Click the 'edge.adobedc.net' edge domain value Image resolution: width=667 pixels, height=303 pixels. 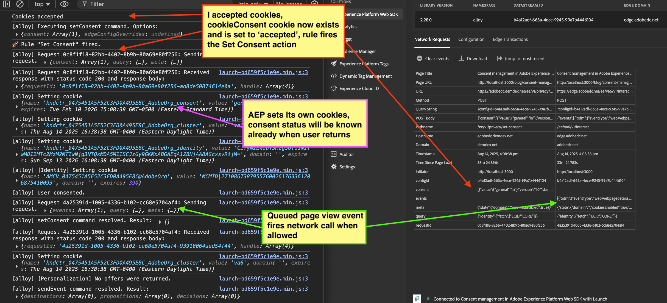tap(641, 20)
